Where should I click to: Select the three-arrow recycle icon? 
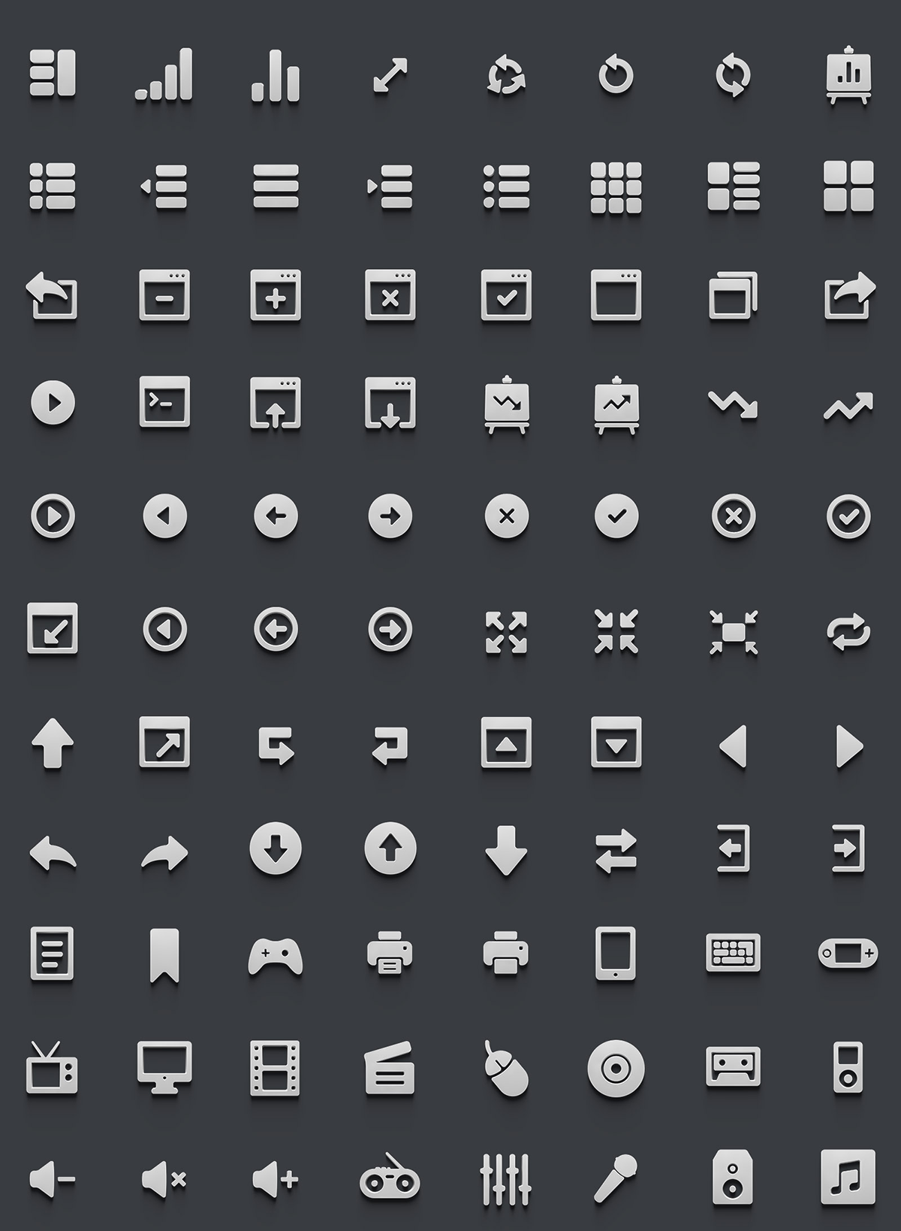(x=506, y=76)
